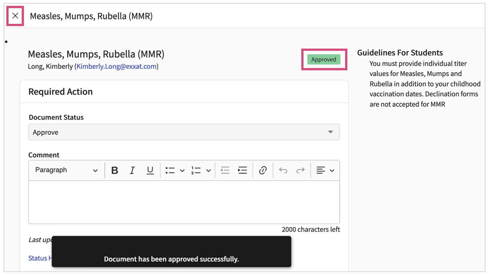Undo the last edit
Screen dimensions: 489x276
click(x=283, y=170)
